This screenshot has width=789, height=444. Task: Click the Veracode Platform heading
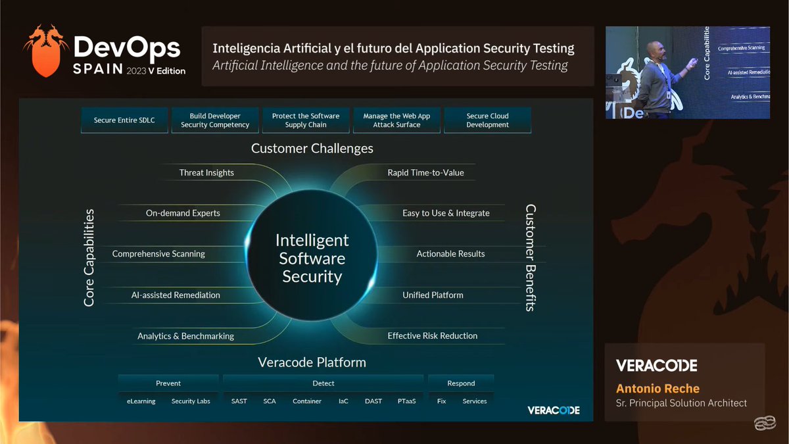(x=312, y=362)
